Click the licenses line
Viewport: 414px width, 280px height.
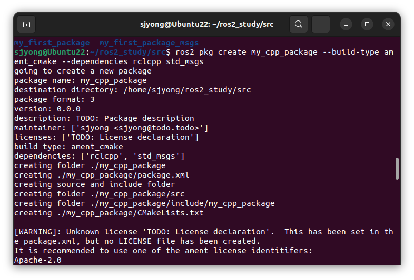point(106,138)
